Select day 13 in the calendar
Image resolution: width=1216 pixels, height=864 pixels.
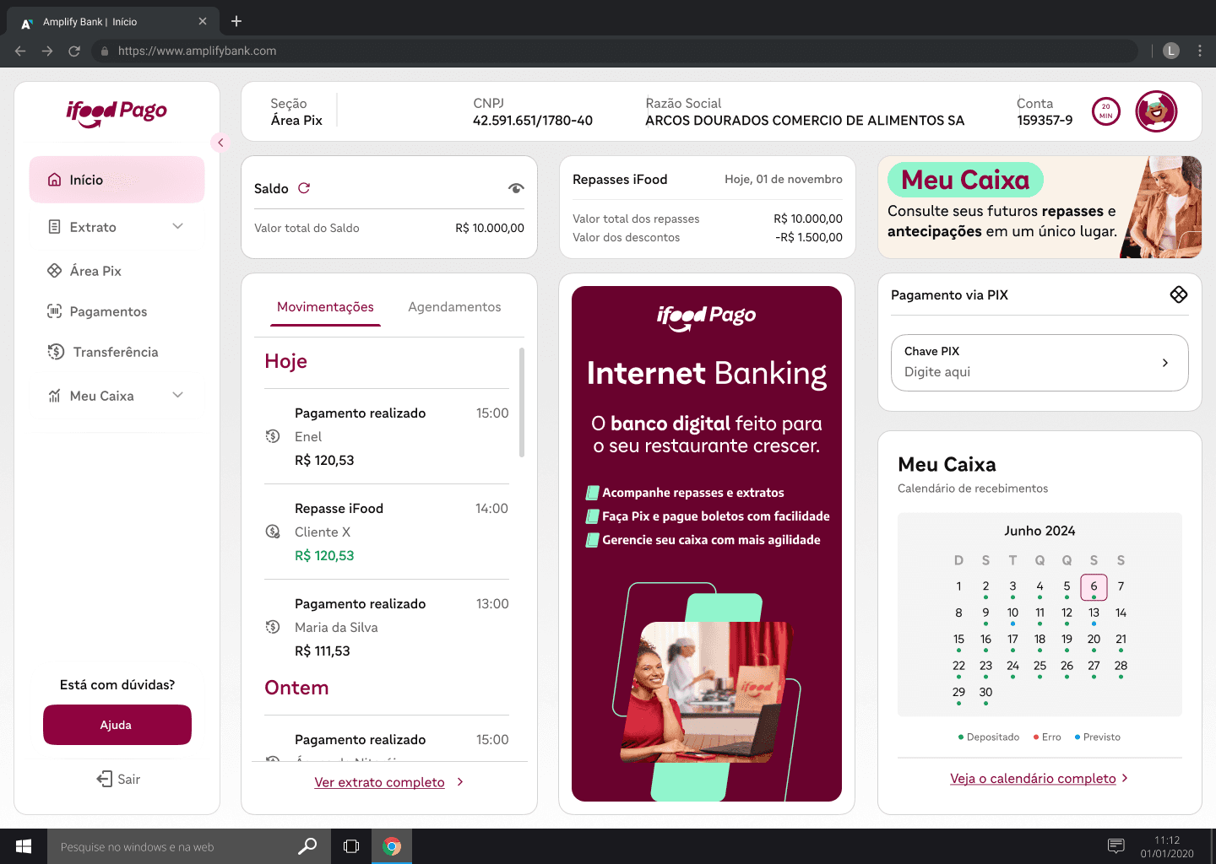1094,613
